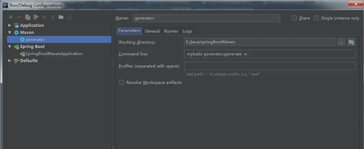Click the Profiles separated with space label

[149, 66]
